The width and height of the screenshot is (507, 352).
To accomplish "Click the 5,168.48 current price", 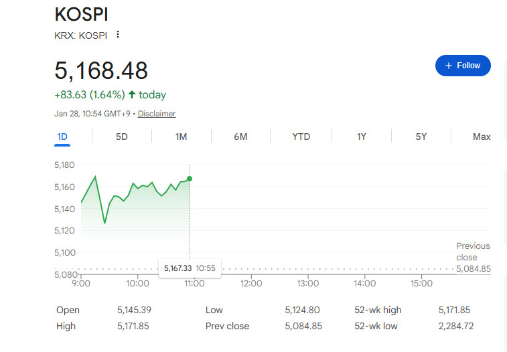I will (101, 70).
